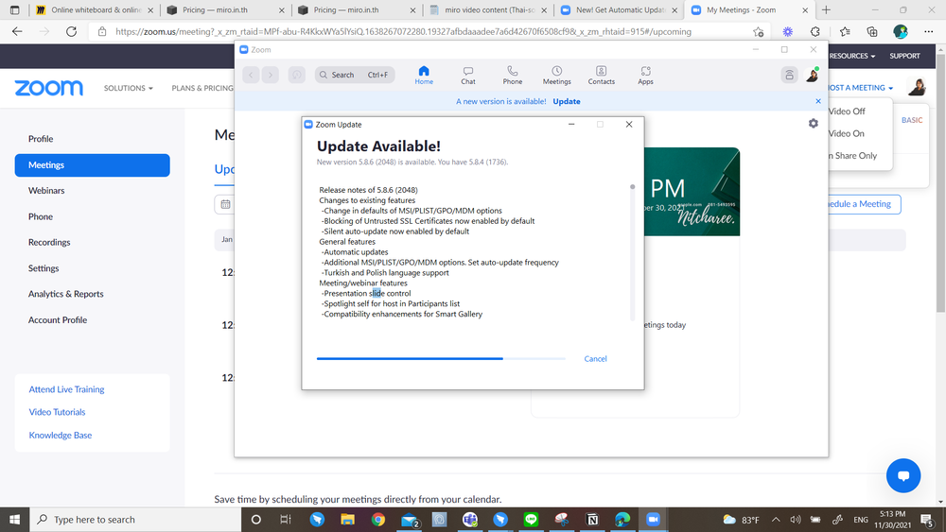Go back with Zoom client back arrow
Screen dimensions: 946x532
(251, 75)
